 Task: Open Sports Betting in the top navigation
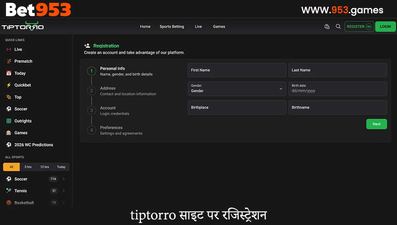(x=172, y=27)
